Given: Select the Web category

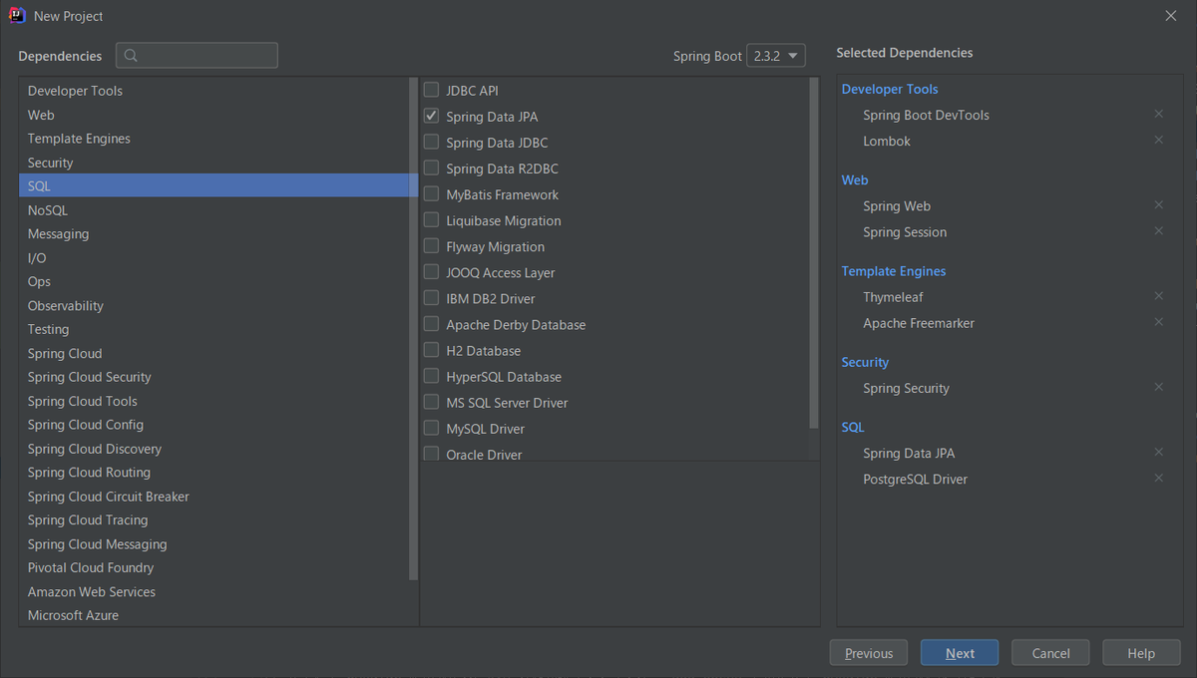Looking at the screenshot, I should click(x=213, y=115).
